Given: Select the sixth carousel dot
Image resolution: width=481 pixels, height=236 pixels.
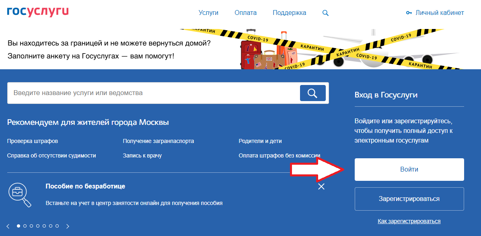Looking at the screenshot, I should tap(51, 226).
